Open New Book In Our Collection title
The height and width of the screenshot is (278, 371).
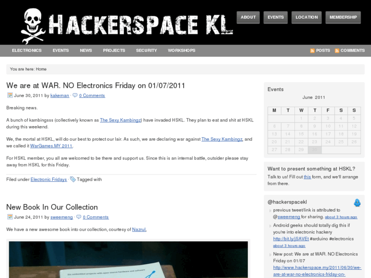[52, 207]
